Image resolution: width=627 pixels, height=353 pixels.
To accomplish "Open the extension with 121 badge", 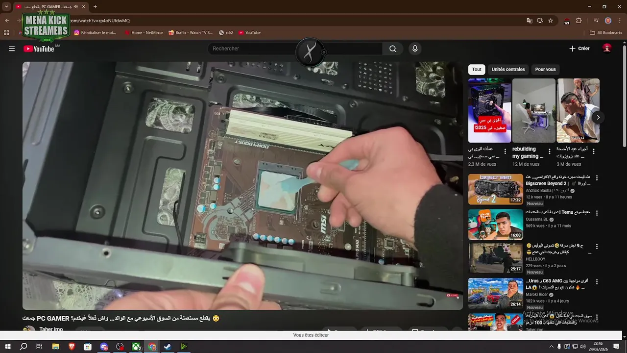I will pyautogui.click(x=567, y=21).
